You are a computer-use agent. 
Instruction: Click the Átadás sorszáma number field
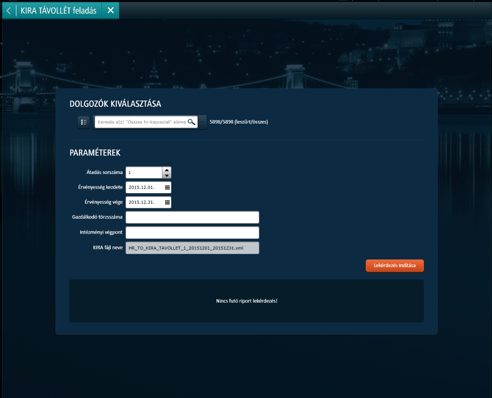pyautogui.click(x=144, y=173)
